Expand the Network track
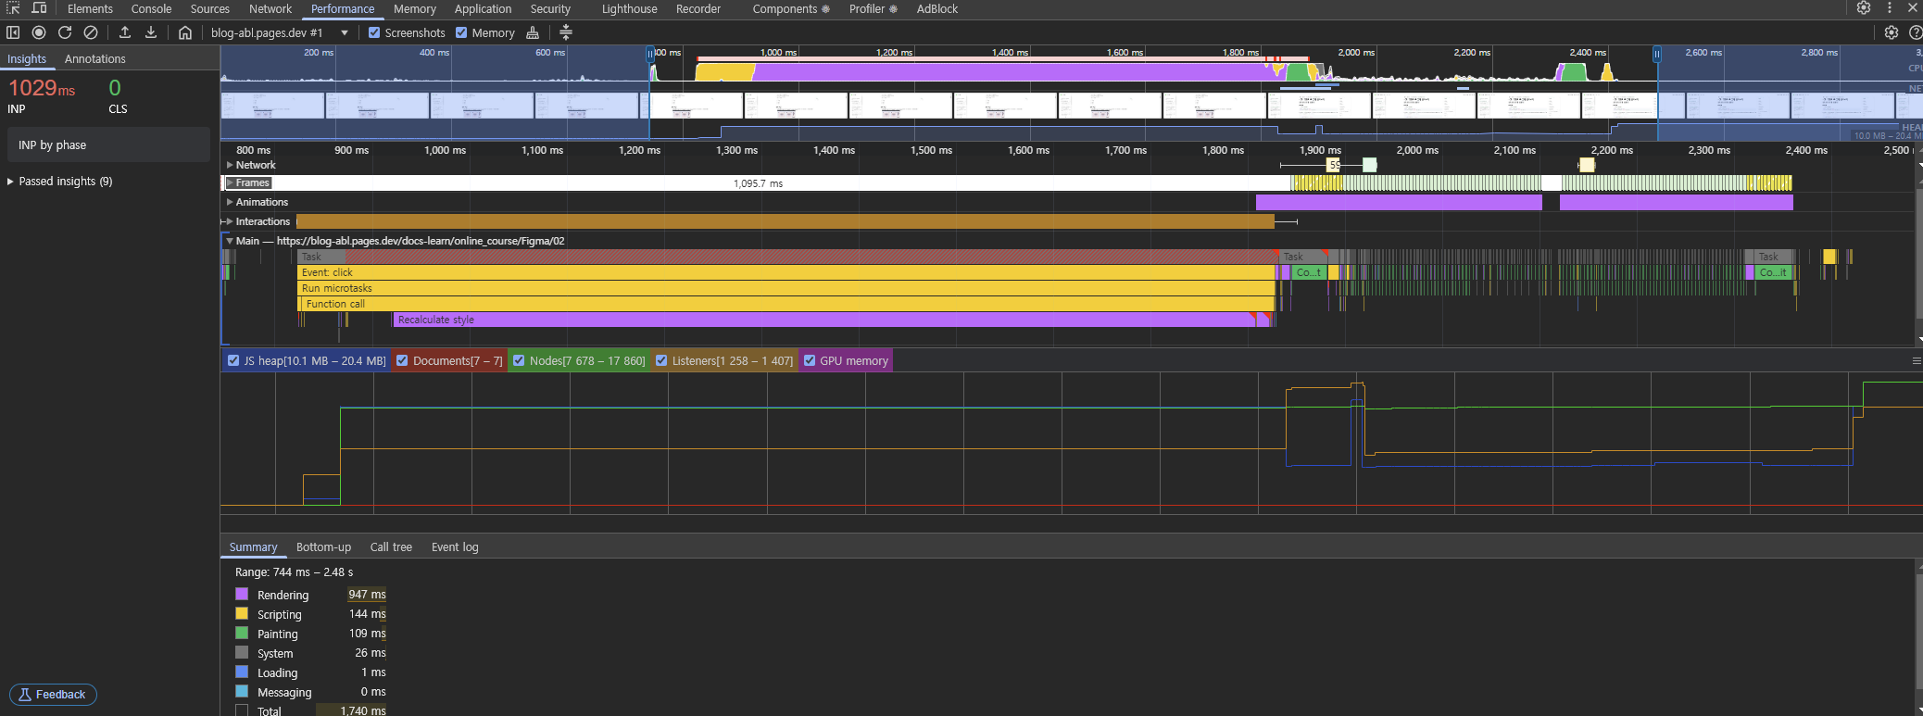This screenshot has width=1923, height=716. (x=230, y=165)
